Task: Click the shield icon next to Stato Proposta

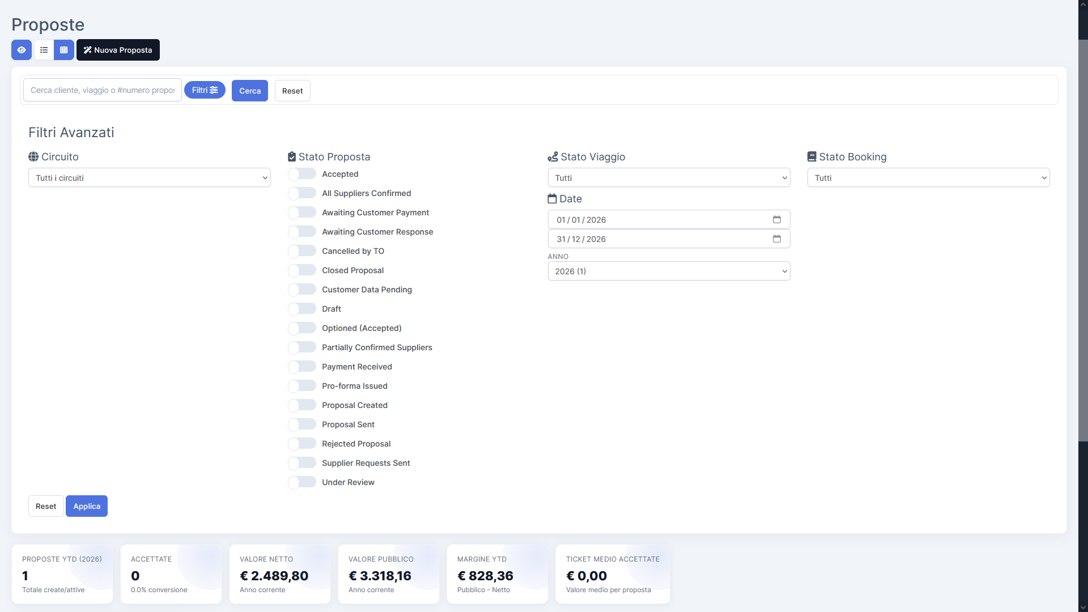Action: pos(292,156)
